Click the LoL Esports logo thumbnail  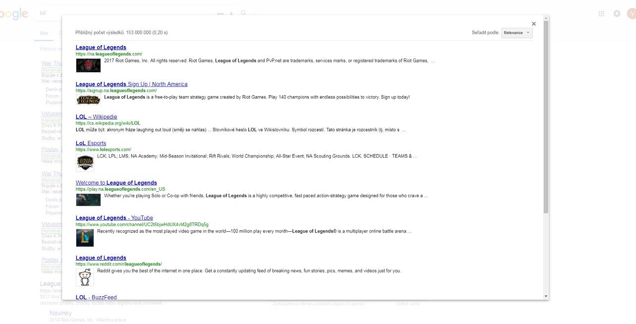click(x=85, y=162)
